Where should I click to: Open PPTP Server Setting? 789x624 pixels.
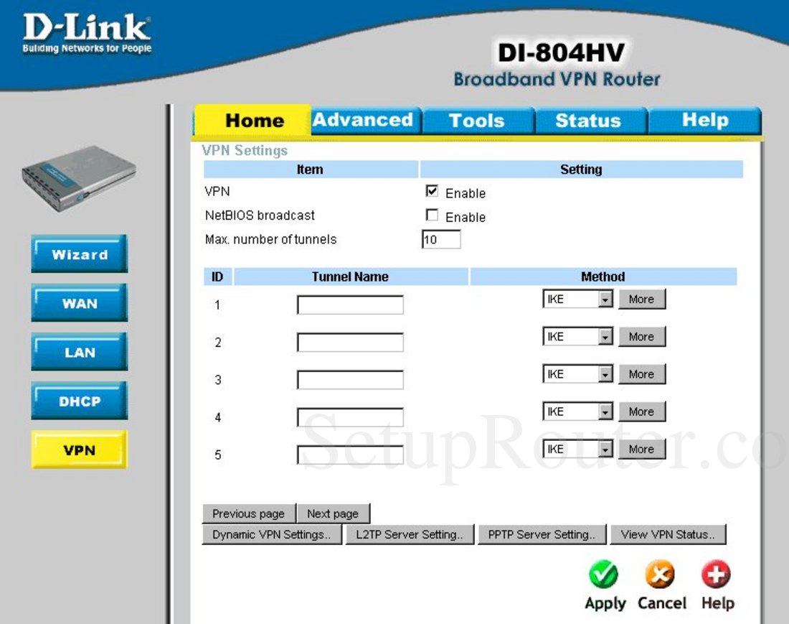click(542, 534)
